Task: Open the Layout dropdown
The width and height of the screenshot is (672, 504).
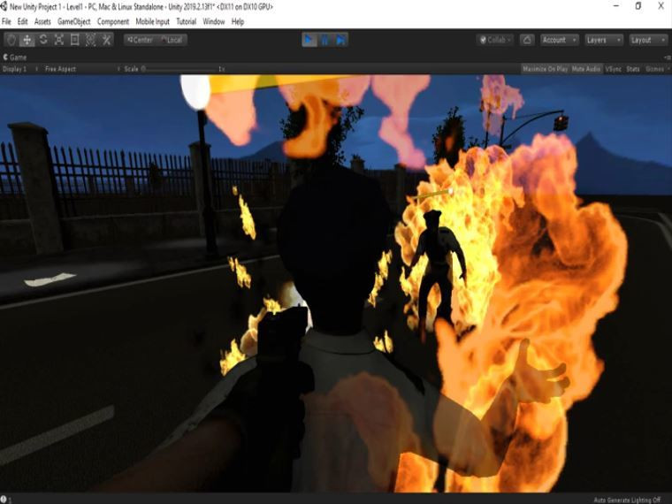Action: point(648,40)
